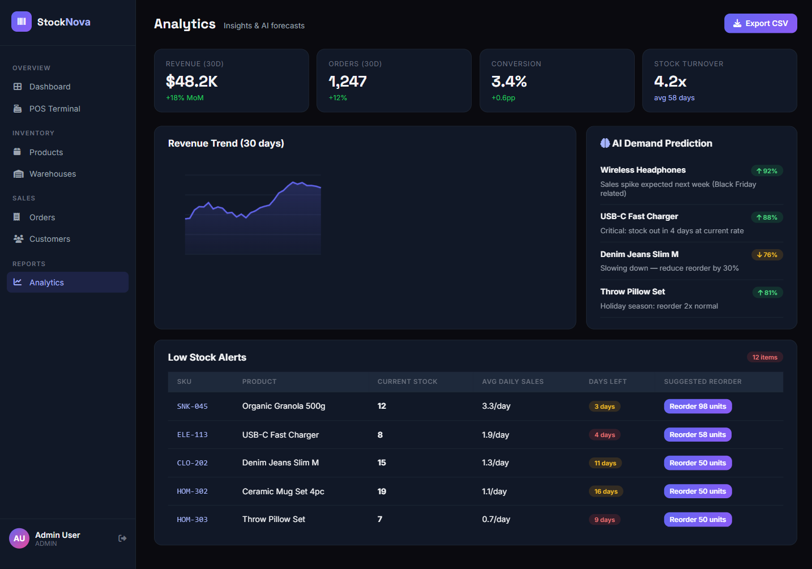Click the 9 days badge
The image size is (812, 569).
coord(605,520)
